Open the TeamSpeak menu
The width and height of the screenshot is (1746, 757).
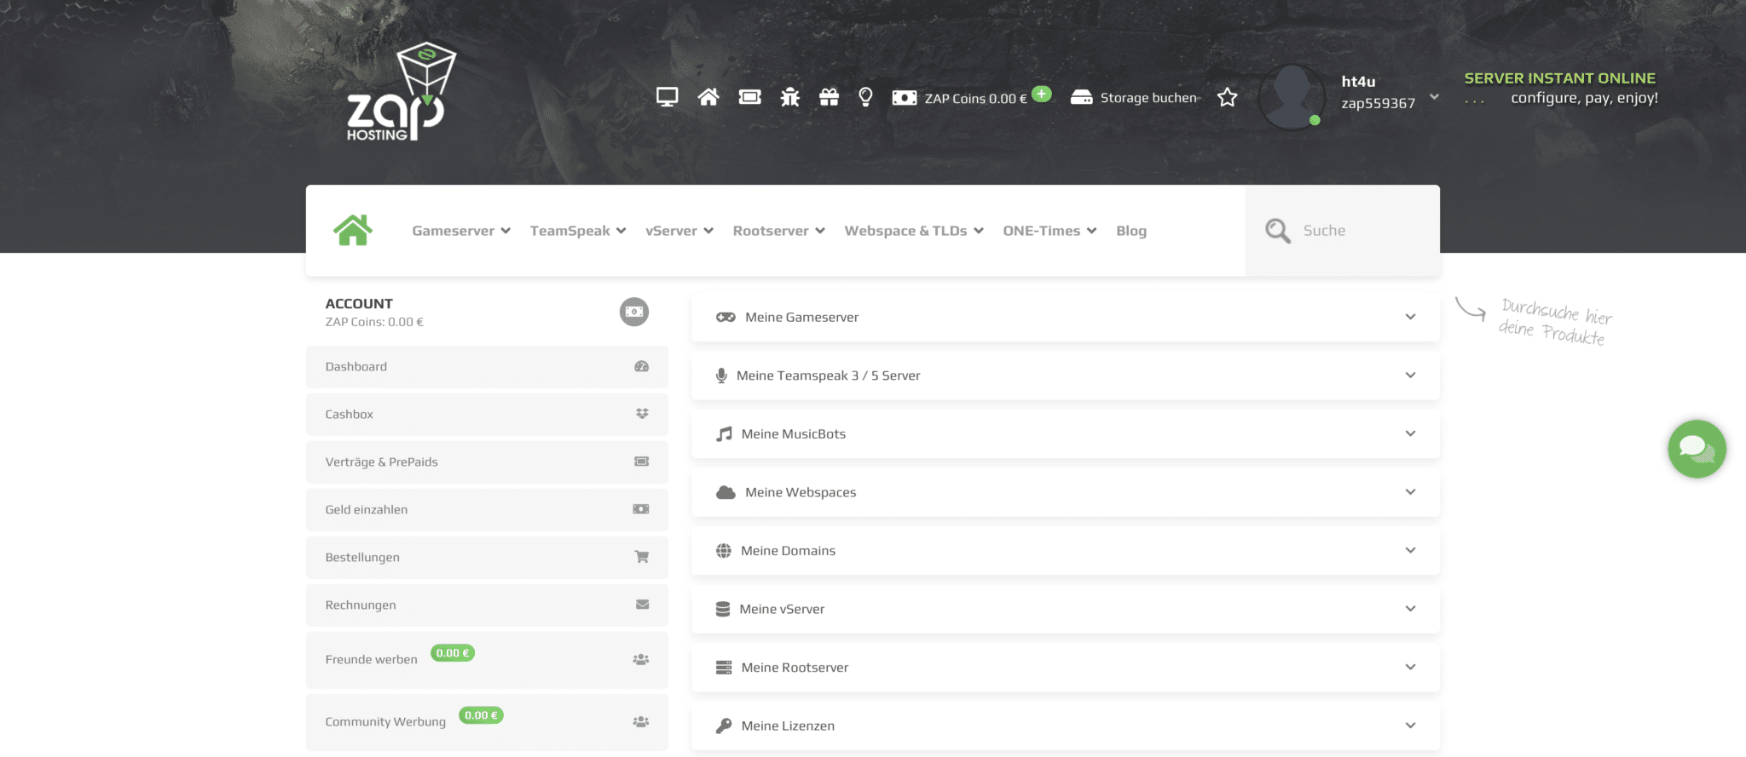[578, 231]
